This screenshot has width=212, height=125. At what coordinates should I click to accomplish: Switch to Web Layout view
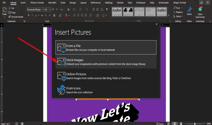tap(181, 123)
